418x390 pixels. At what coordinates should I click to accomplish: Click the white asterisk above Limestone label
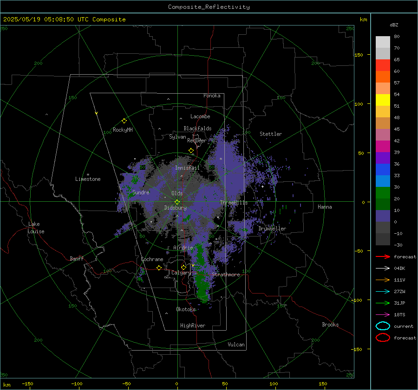(88, 175)
